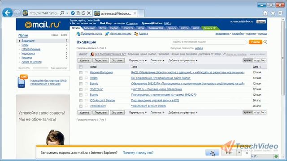Viewport: 287px width, 161px height.
Task: Click flag icon for Perets message
Action: [x=86, y=78]
